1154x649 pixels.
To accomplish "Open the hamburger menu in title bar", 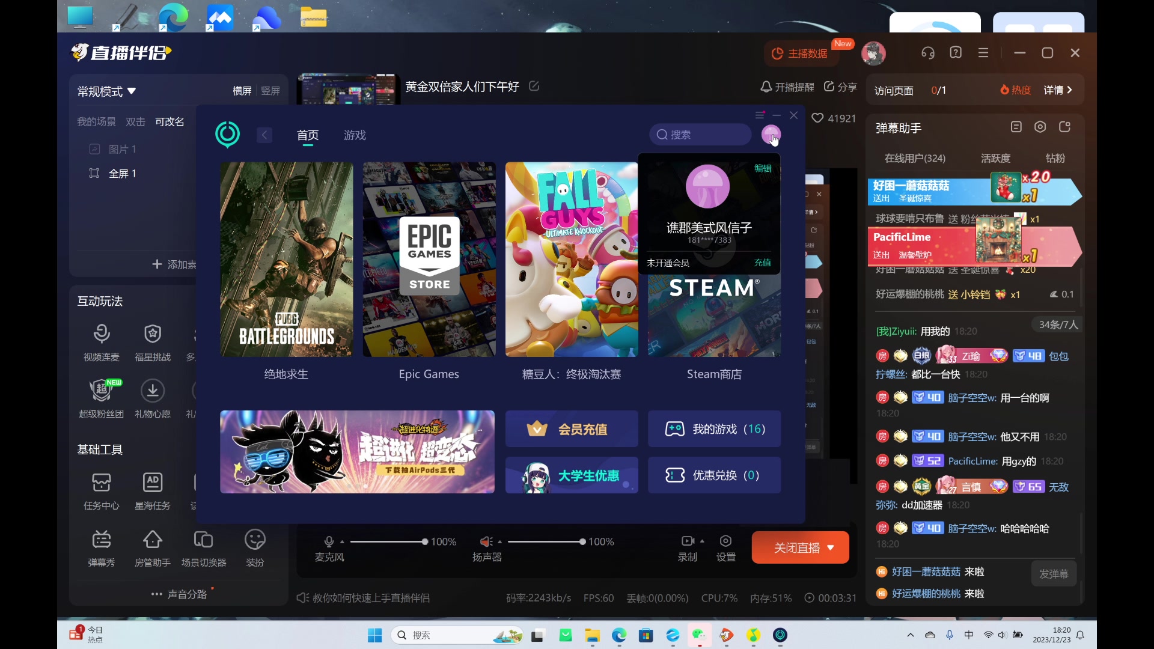I will (x=983, y=53).
